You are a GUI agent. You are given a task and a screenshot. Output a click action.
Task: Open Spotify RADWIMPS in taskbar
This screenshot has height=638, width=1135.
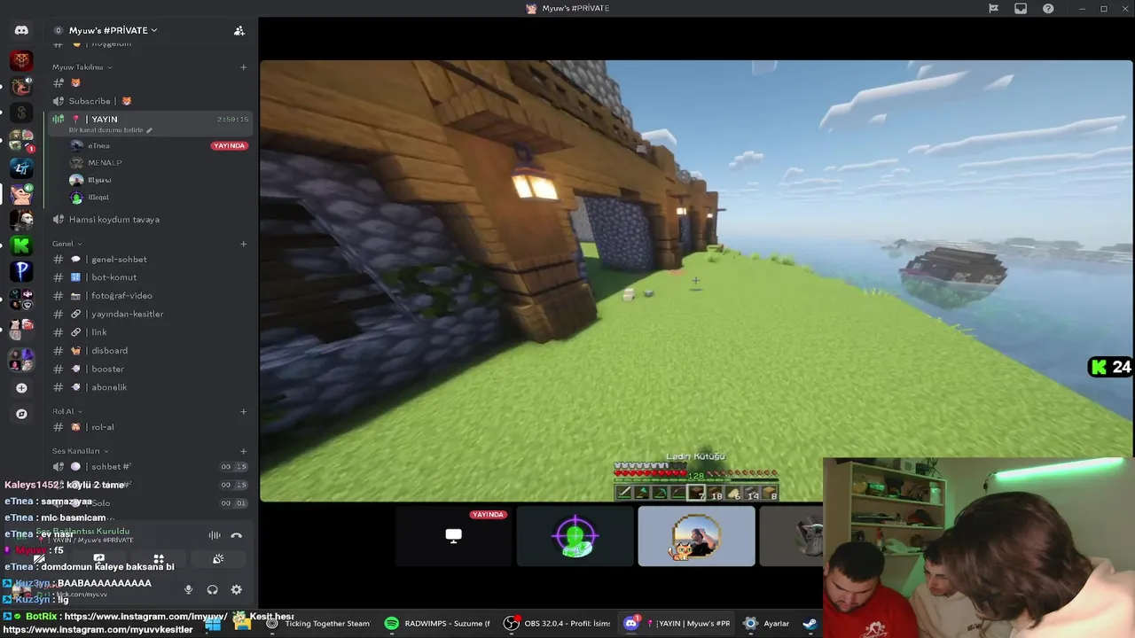pos(438,623)
